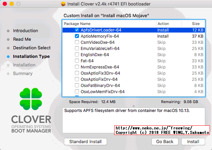Go Back to the previous step
Image resolution: width=212 pixels, height=150 pixels.
point(165,141)
